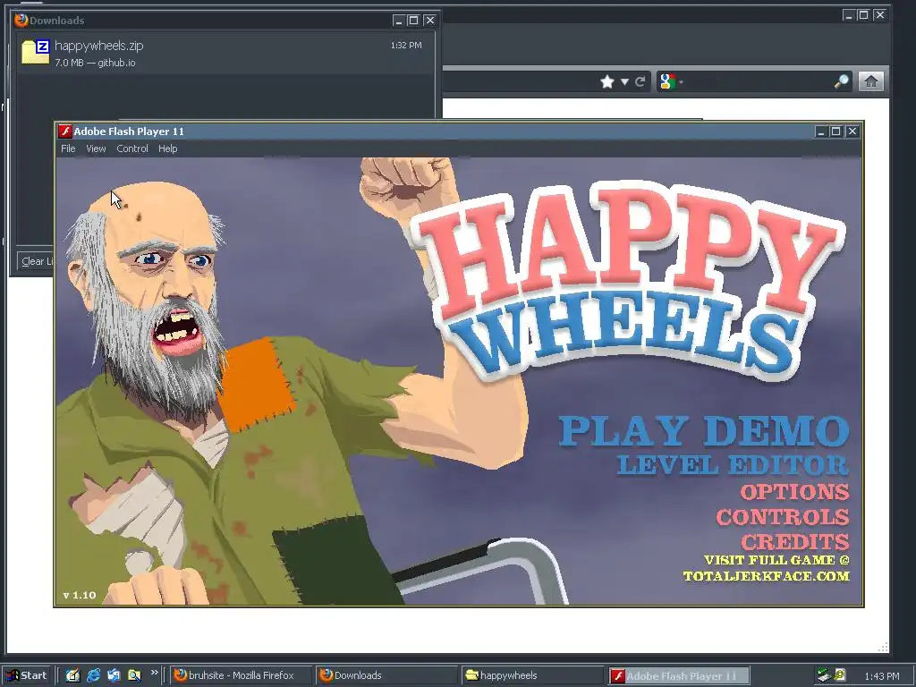The height and width of the screenshot is (687, 916).
Task: Click the Clear List button in Downloads
Action: [36, 261]
